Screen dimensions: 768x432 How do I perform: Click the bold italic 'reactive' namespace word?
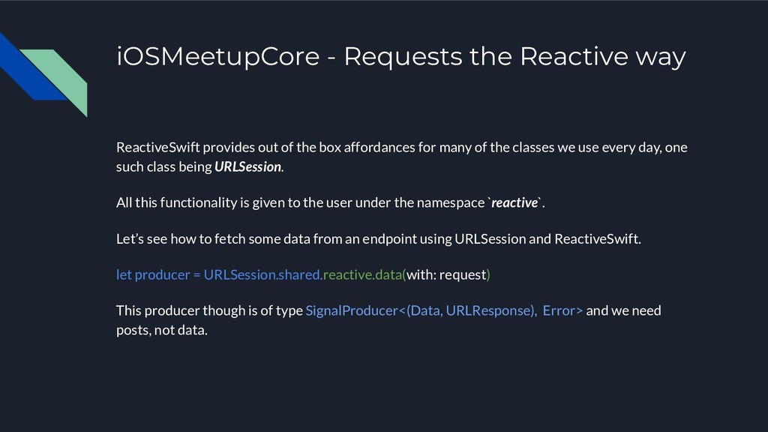tap(514, 202)
